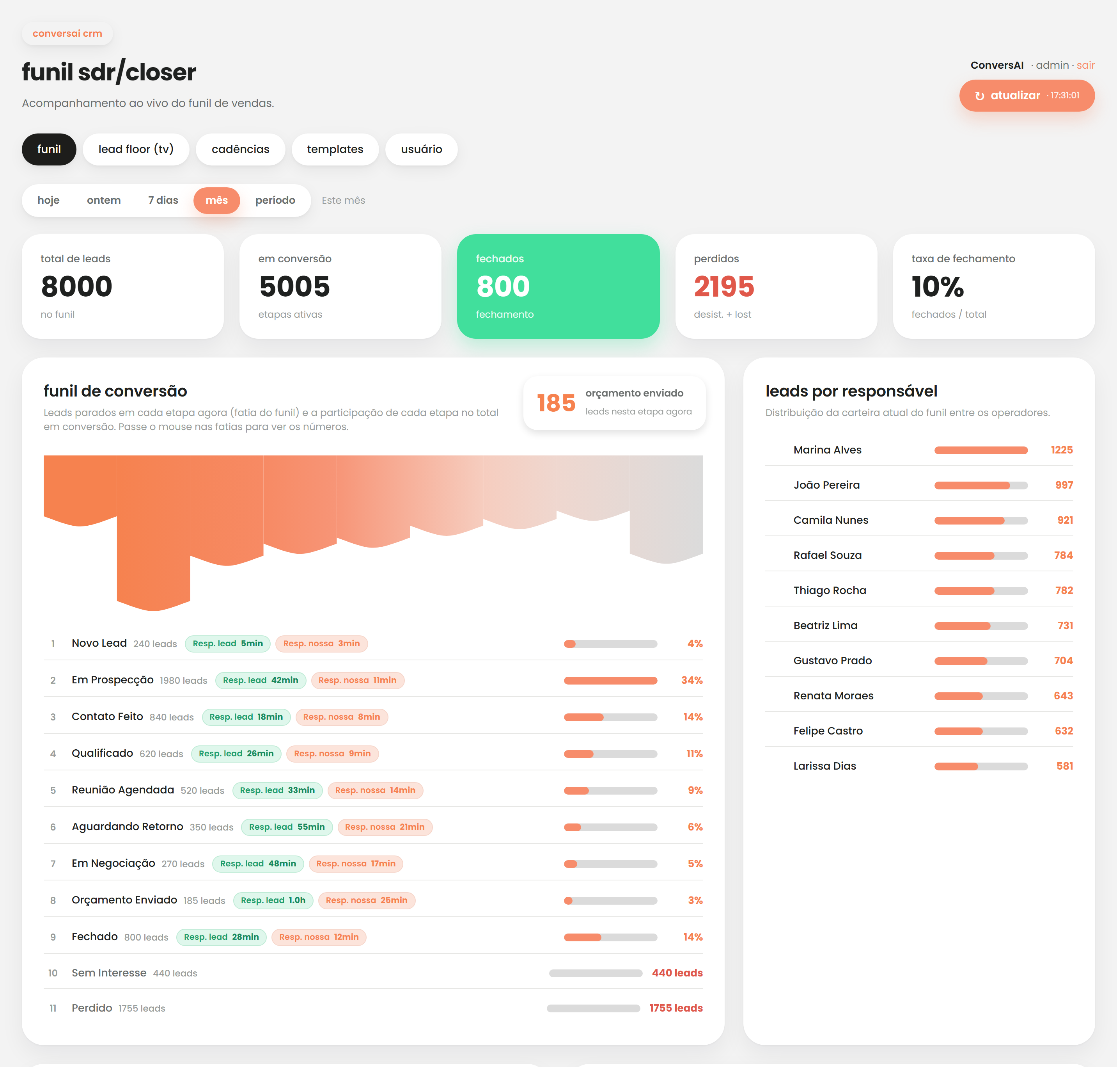Click Aguardando Retorno stage name
The image size is (1117, 1067).
[127, 827]
